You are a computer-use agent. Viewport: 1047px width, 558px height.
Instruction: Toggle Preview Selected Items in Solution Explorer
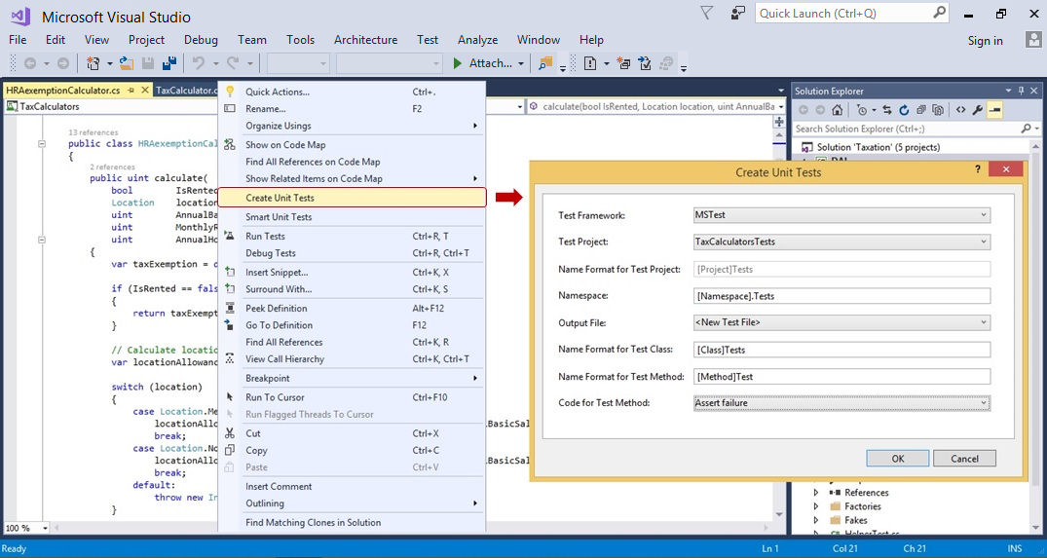pyautogui.click(x=994, y=110)
